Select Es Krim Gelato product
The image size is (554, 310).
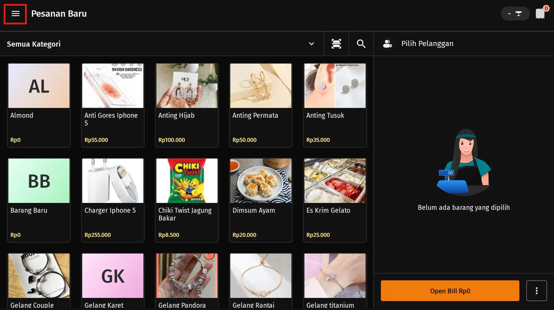[x=335, y=200]
